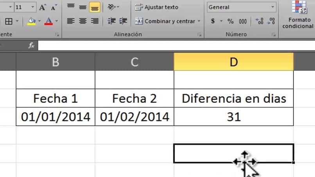Toggle Ajustar texto wrap option

pos(156,7)
